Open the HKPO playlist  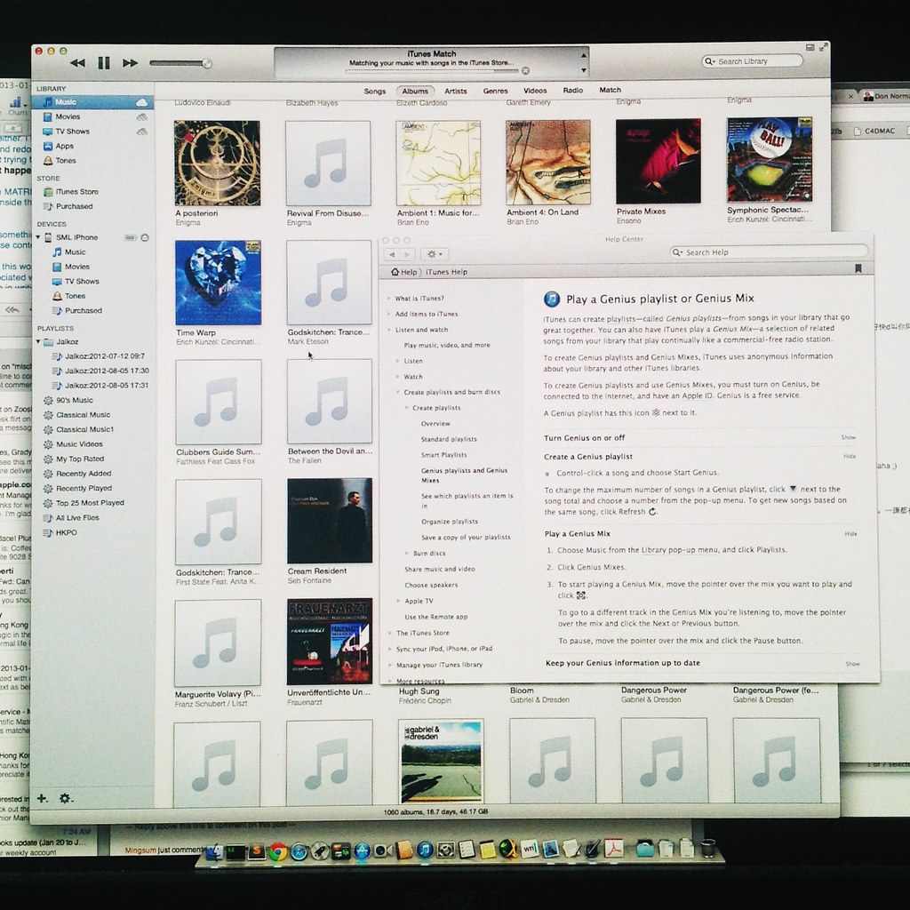tap(66, 533)
